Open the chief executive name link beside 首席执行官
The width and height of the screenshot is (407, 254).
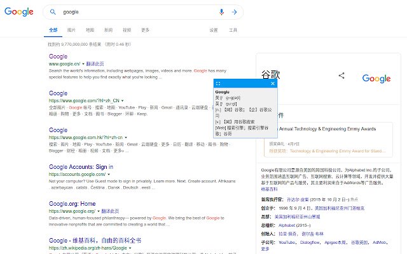point(298,199)
